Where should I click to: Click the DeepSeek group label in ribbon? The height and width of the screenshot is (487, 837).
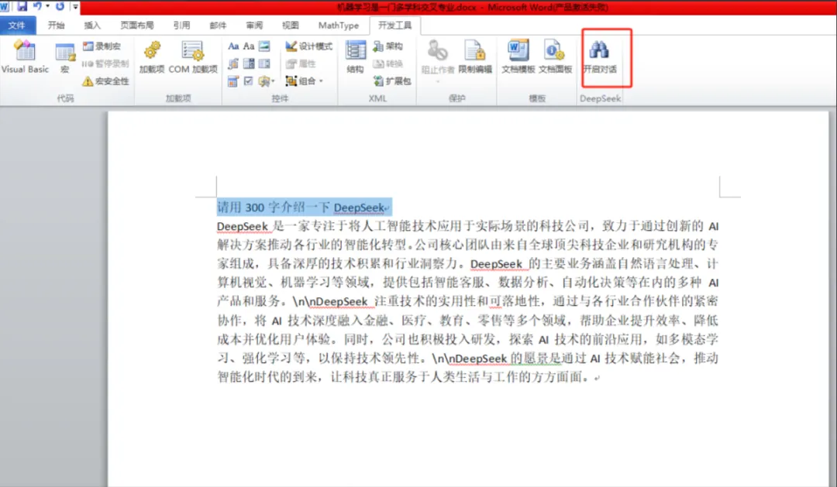[x=600, y=98]
